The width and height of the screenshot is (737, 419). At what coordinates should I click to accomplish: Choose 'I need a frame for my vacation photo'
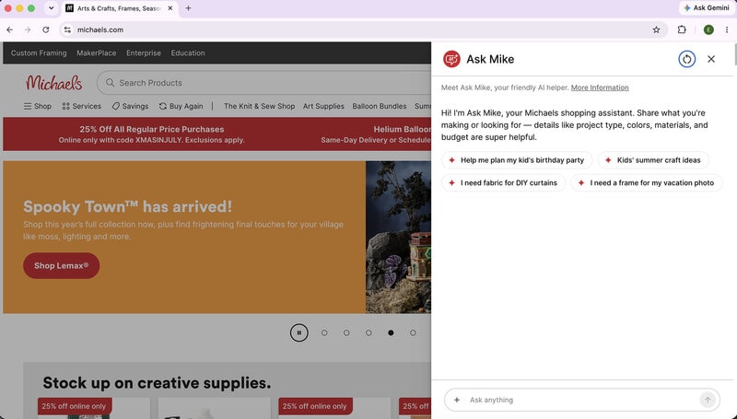647,182
